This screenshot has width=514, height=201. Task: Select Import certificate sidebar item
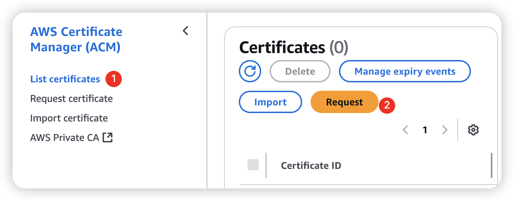click(69, 118)
